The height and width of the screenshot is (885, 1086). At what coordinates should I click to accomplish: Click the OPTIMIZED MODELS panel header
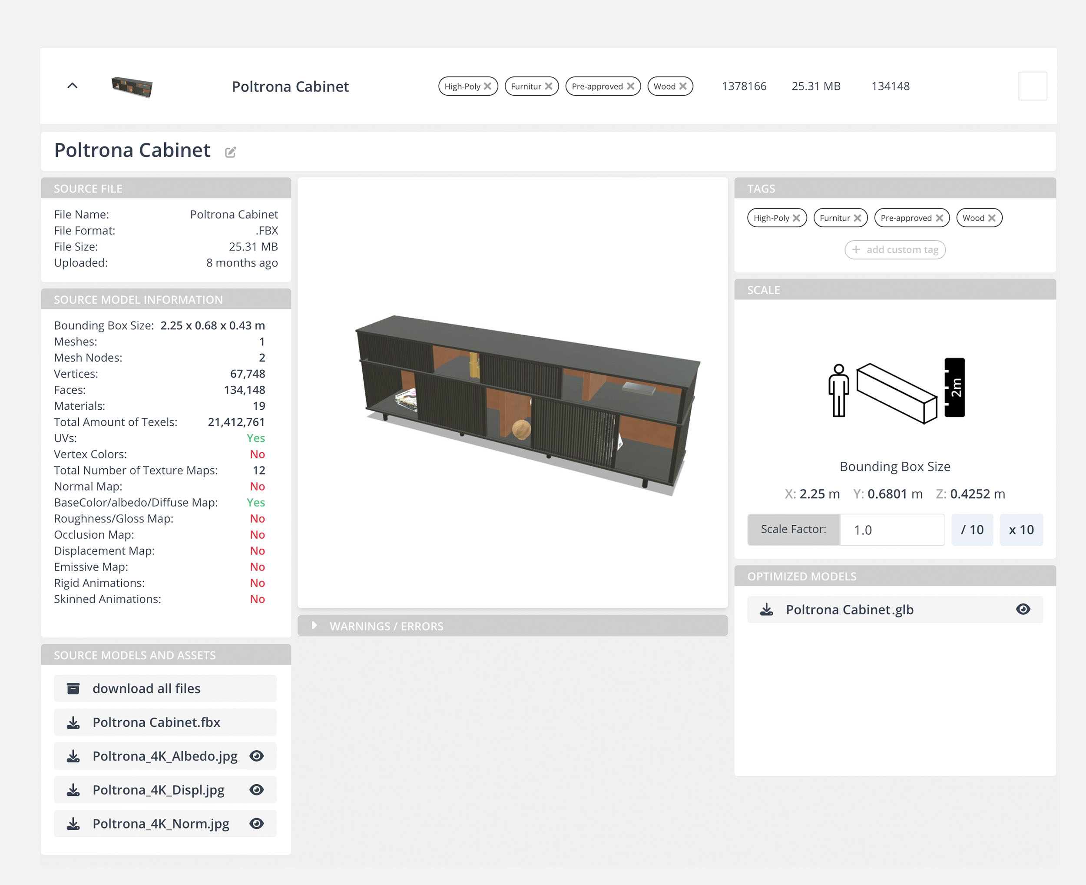tap(894, 576)
